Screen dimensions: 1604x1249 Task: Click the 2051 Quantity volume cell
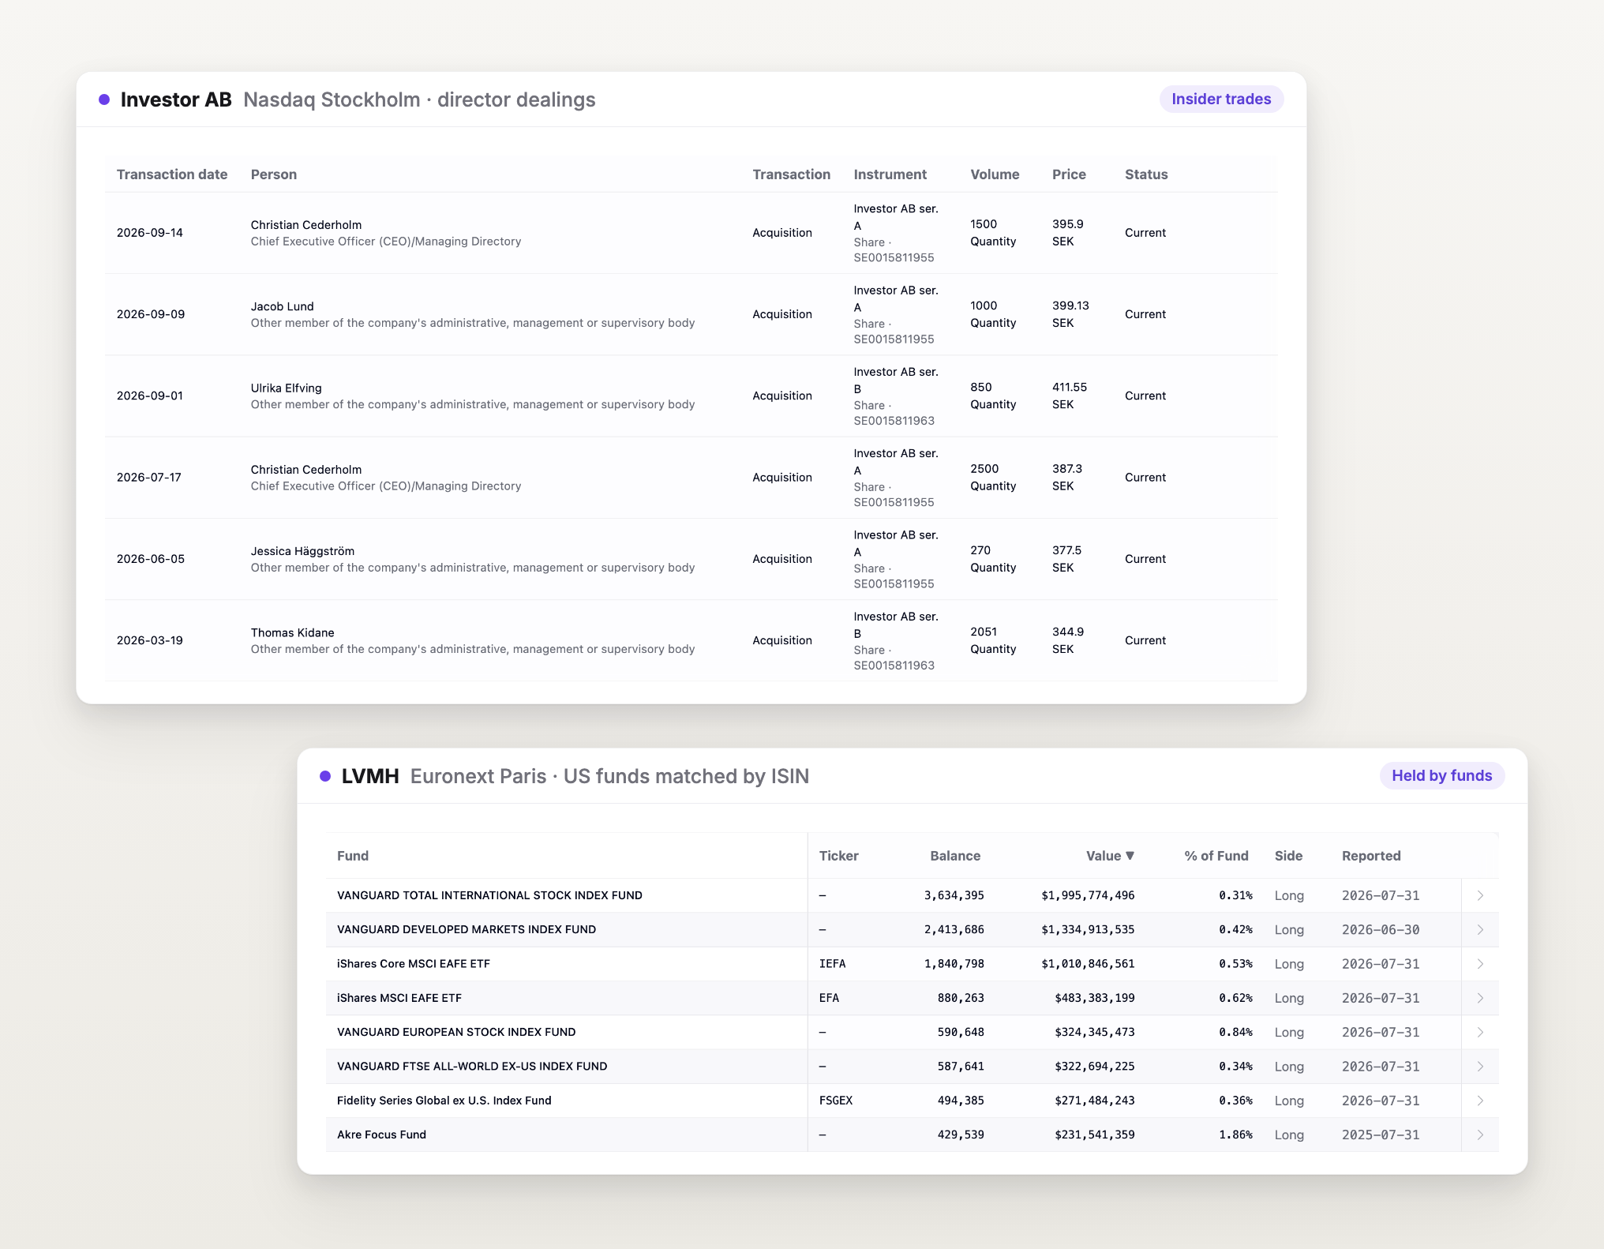[993, 640]
